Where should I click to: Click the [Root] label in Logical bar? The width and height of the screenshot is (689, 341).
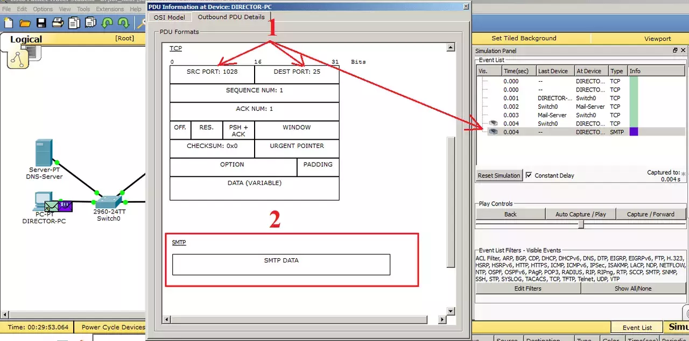pyautogui.click(x=124, y=38)
